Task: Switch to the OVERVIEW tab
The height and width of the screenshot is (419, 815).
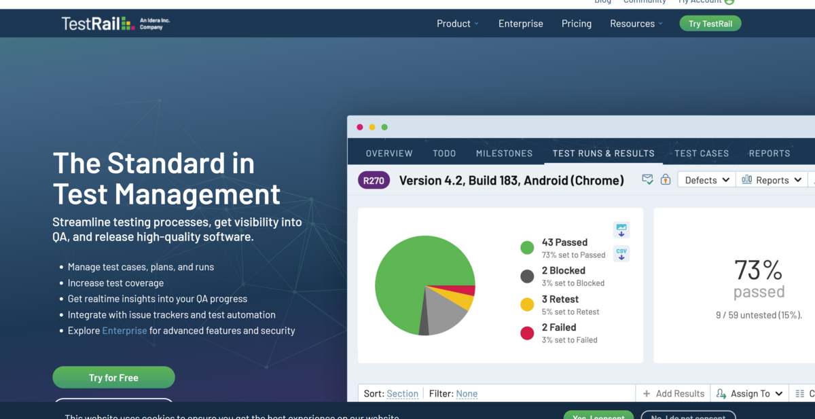Action: [389, 153]
